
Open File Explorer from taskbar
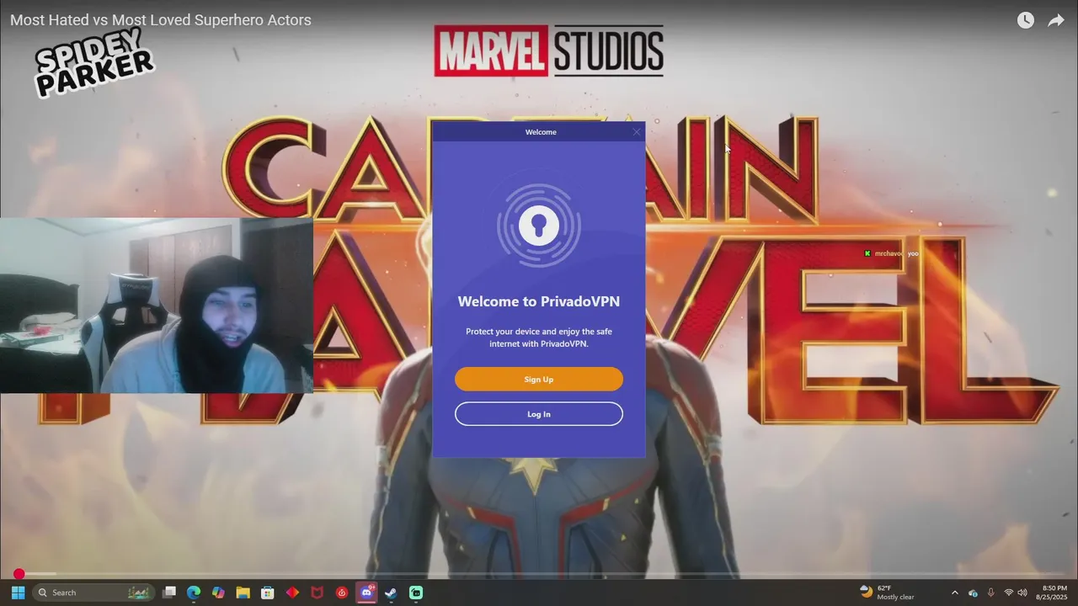(243, 593)
